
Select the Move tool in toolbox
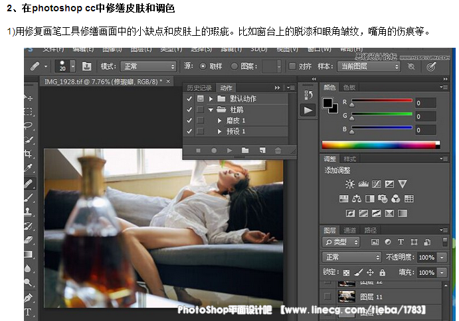pos(29,97)
